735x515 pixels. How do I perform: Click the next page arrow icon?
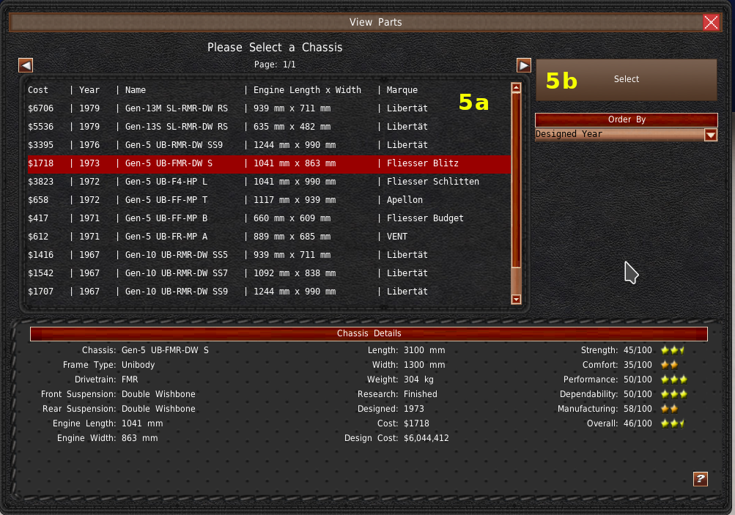(x=523, y=65)
